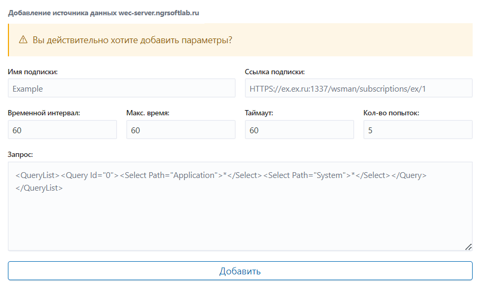Viewport: 480px width, 287px height.
Task: Select the 'Макс. время' input field
Action: pyautogui.click(x=181, y=130)
